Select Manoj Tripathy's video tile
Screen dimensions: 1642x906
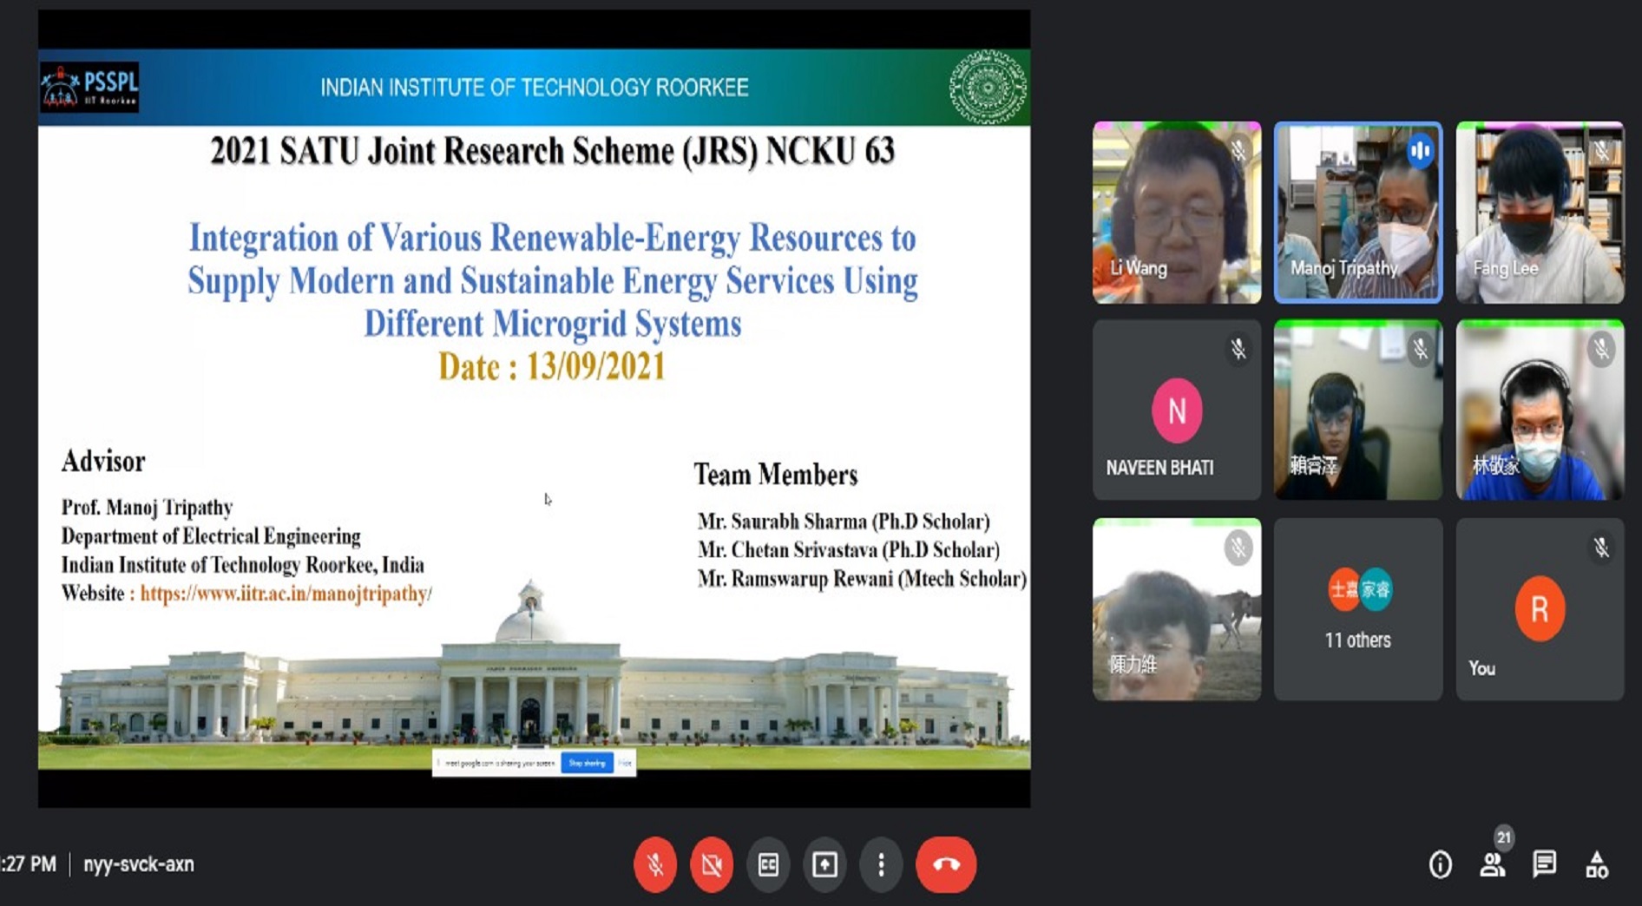1357,213
